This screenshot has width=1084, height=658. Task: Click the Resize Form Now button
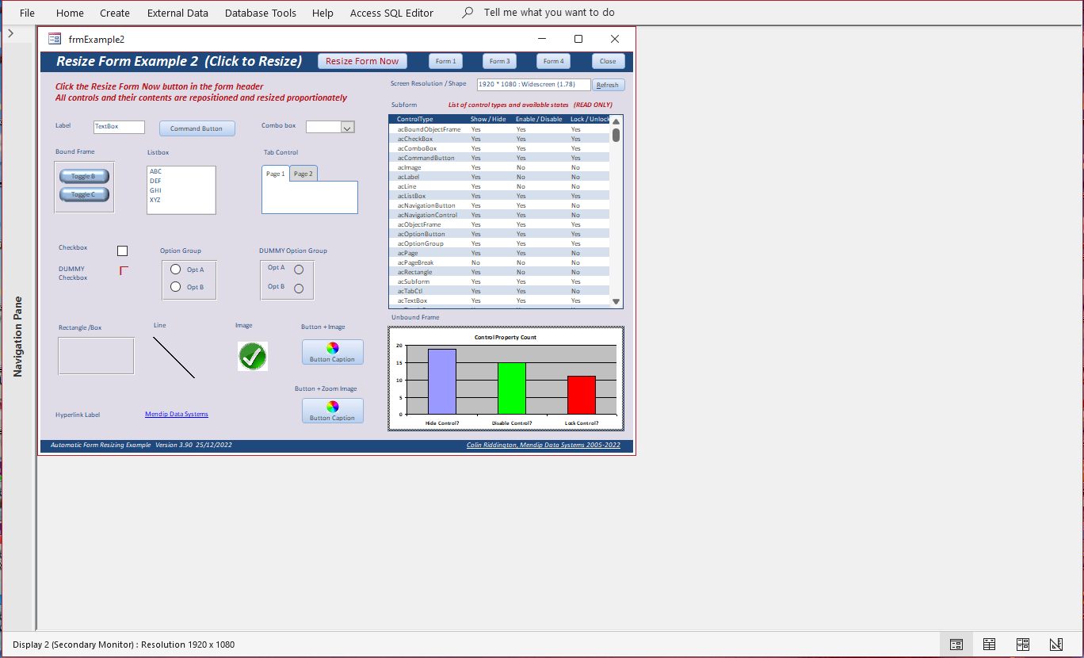[362, 61]
